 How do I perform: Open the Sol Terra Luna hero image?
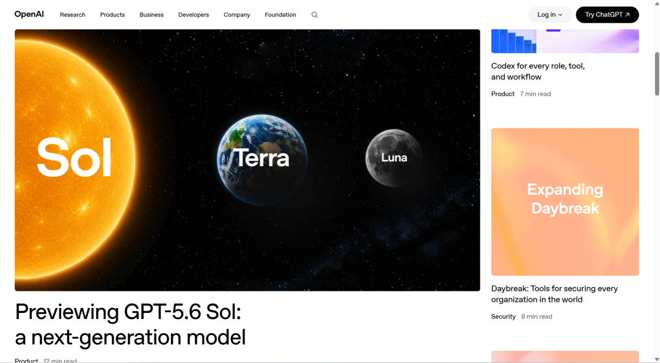tap(248, 160)
